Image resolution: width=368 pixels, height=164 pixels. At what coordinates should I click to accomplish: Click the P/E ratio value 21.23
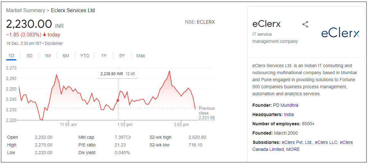point(120,145)
